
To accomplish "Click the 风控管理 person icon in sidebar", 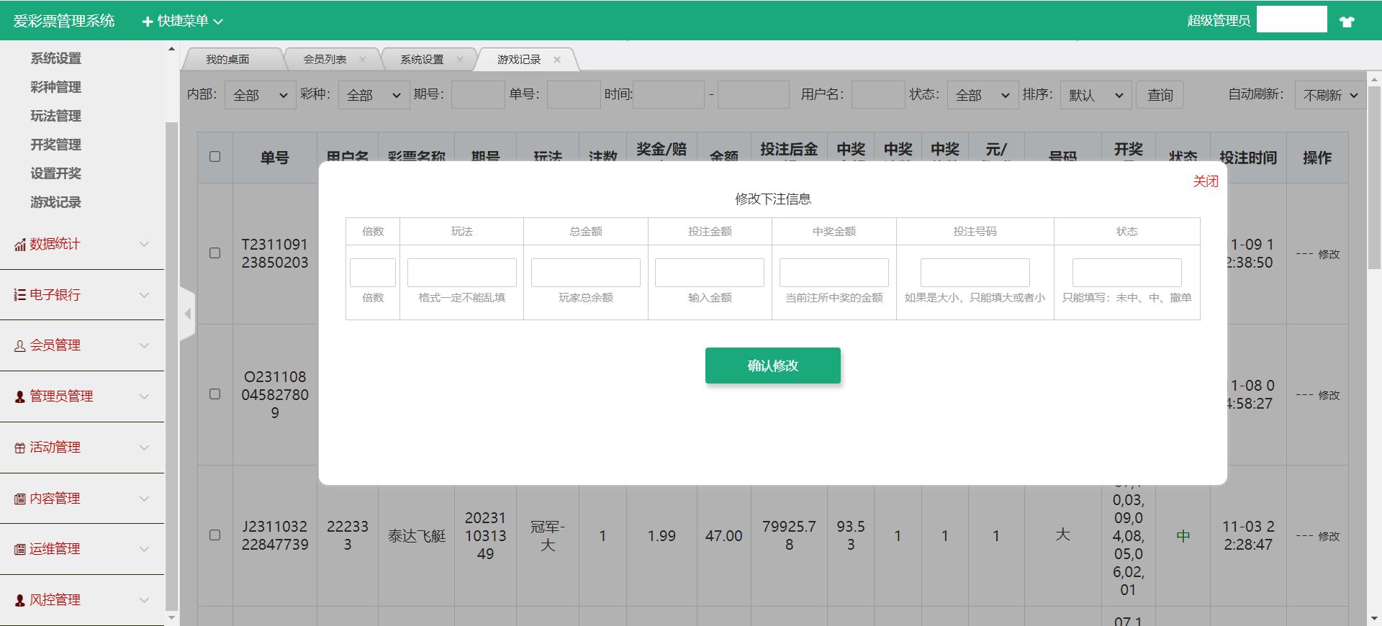I will 19,600.
